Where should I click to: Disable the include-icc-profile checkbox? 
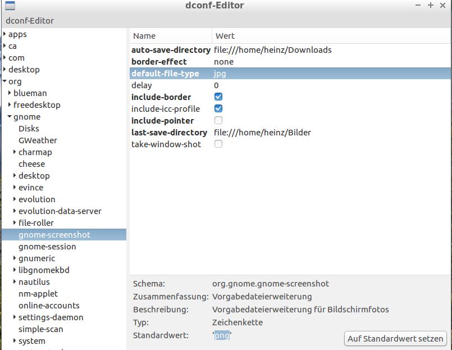point(218,108)
